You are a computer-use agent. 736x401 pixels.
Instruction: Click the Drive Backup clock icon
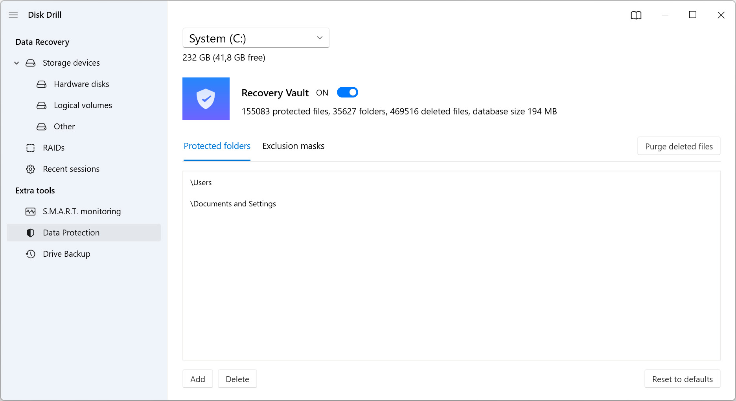(31, 254)
